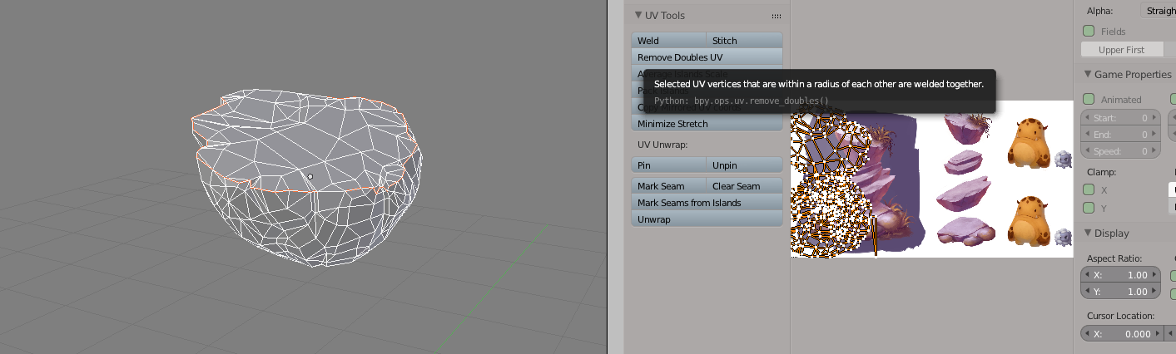Run Remove Doubles UV
The width and height of the screenshot is (1176, 354).
[707, 57]
